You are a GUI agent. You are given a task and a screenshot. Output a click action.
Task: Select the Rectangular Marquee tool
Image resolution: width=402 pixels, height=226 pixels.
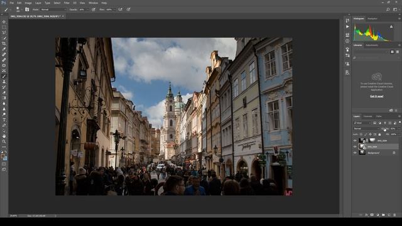pyautogui.click(x=4, y=27)
